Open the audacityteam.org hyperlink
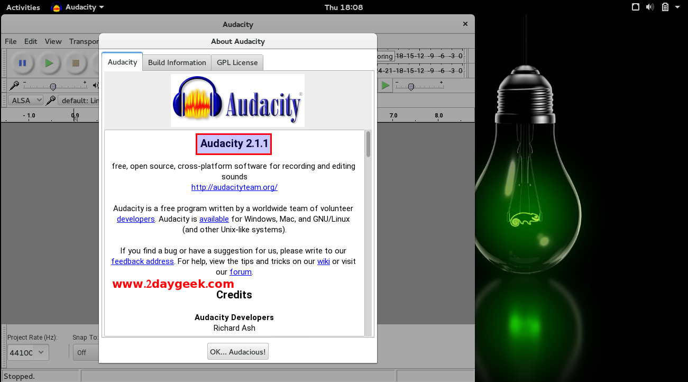688x382 pixels. pyautogui.click(x=234, y=187)
